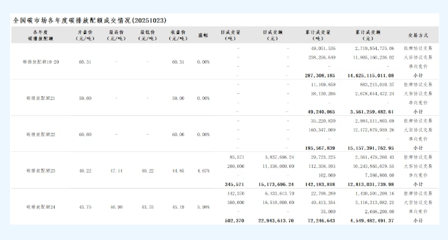Image resolution: width=448 pixels, height=240 pixels.
Task: Click daily amount subtotal 22,943,613.70
Action: 276,221
